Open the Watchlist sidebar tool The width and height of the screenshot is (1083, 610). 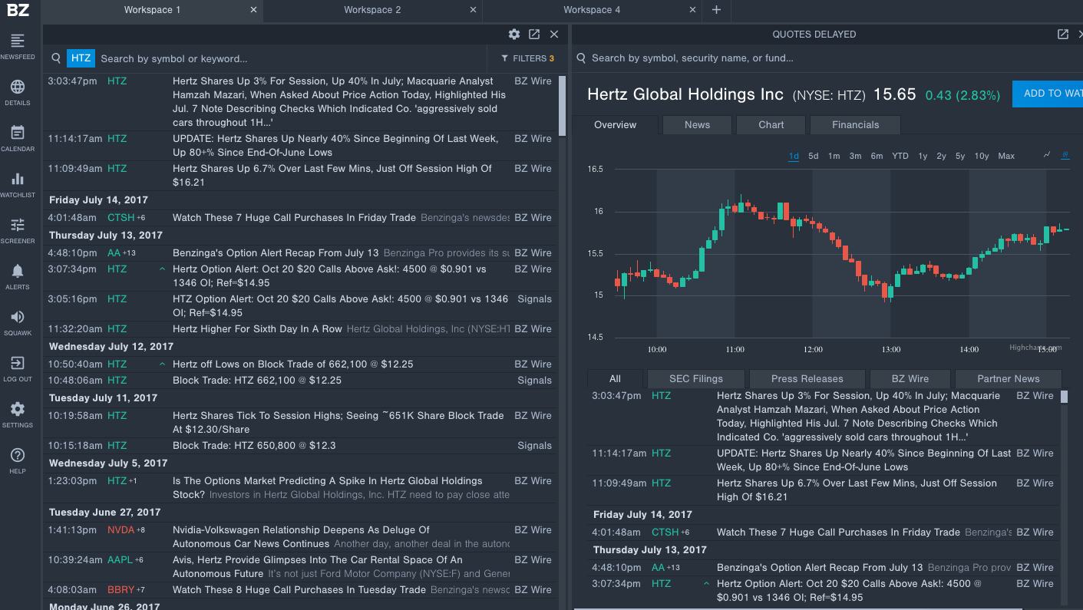coord(17,184)
